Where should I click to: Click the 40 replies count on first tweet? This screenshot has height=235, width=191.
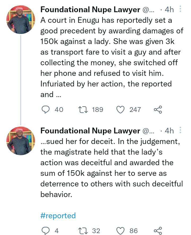pyautogui.click(x=59, y=110)
